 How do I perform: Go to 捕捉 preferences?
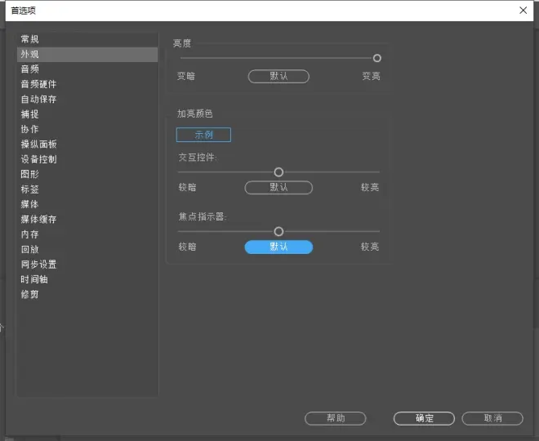tap(29, 114)
